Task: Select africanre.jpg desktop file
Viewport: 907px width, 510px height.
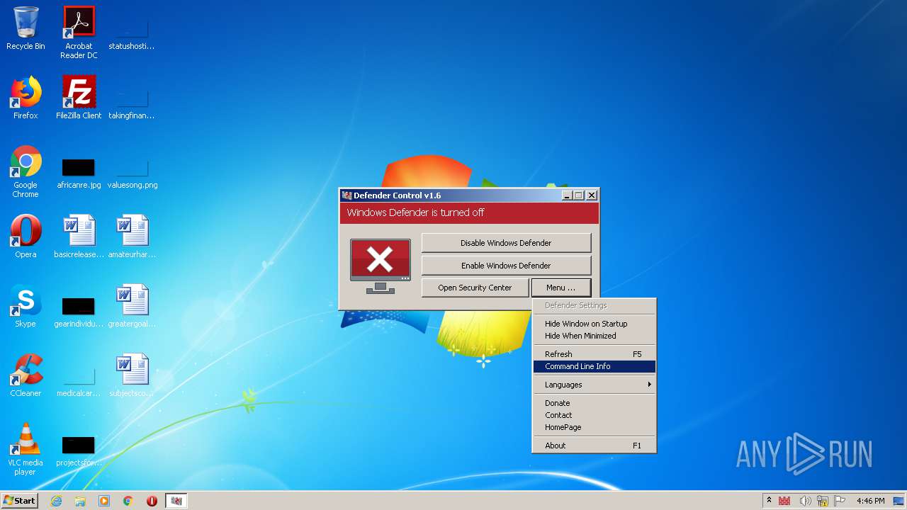Action: [79, 174]
